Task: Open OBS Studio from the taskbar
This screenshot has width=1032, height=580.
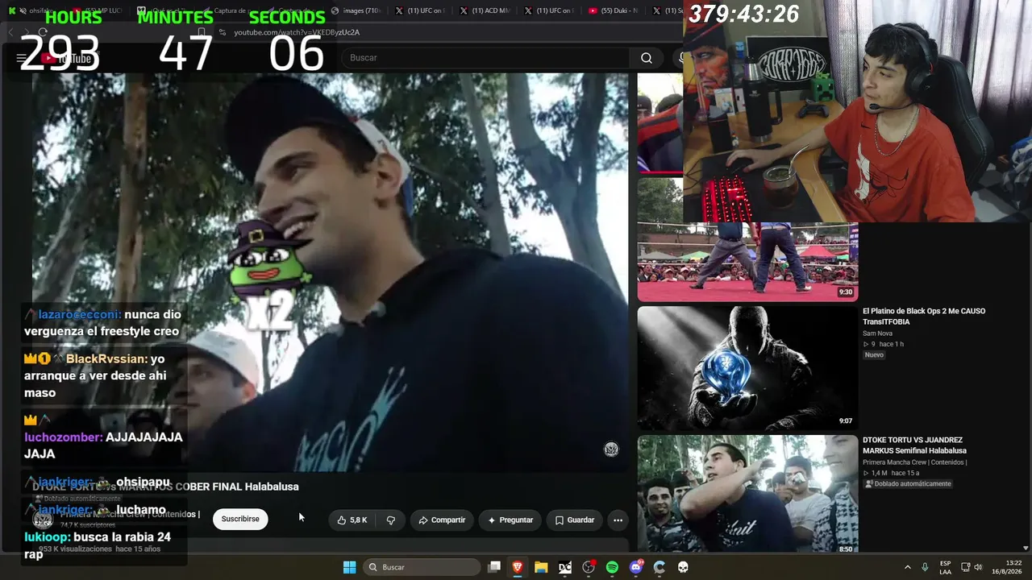Action: tap(589, 567)
